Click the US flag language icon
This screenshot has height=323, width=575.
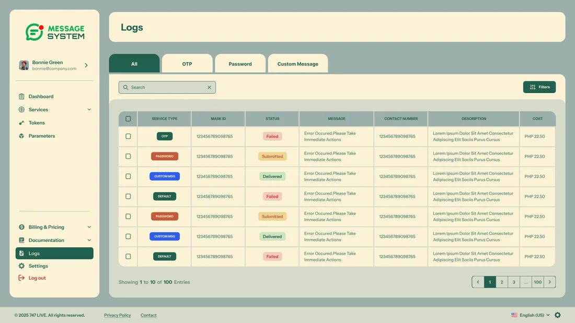[514, 315]
